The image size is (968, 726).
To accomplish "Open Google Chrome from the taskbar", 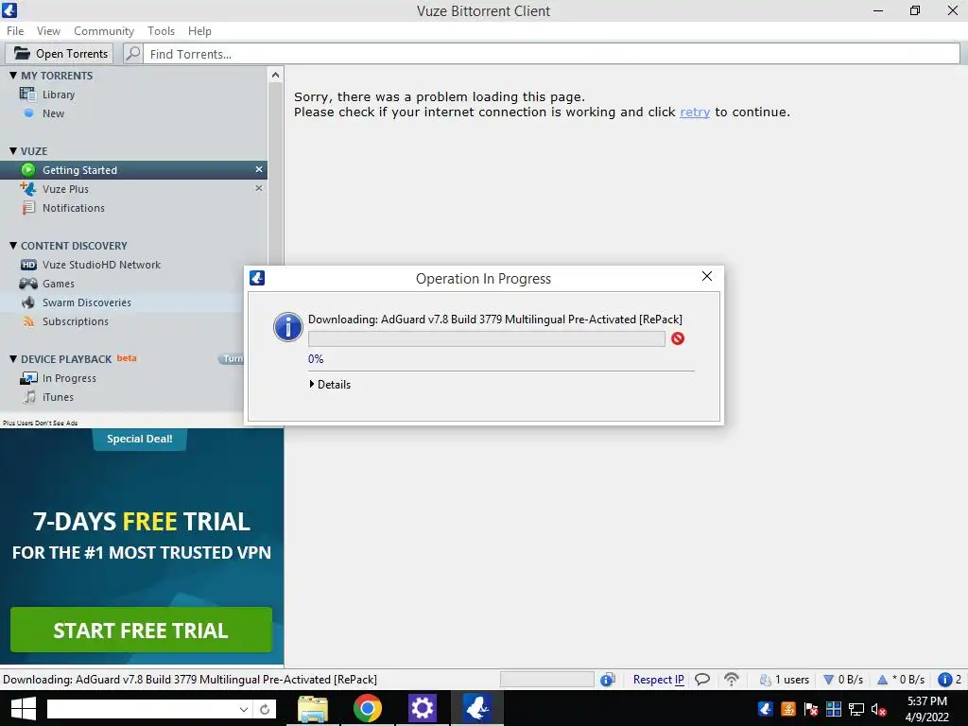I will 368,709.
